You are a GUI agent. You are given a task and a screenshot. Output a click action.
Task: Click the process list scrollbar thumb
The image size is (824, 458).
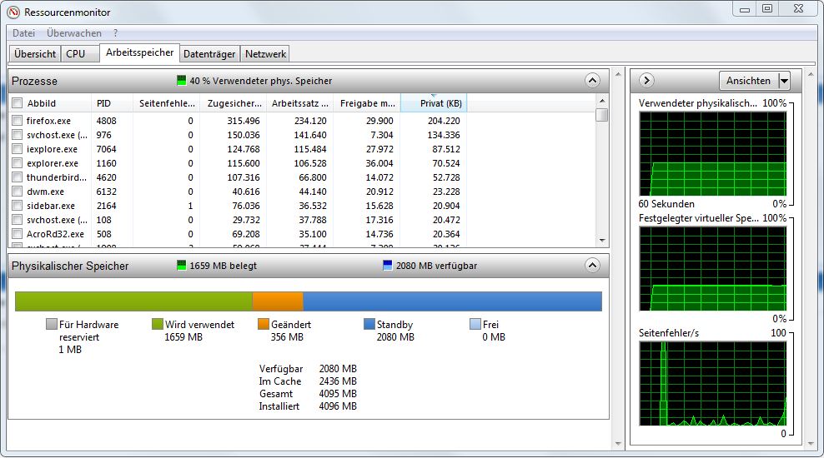tap(602, 115)
